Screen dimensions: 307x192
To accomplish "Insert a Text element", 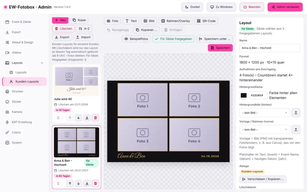I will (x=131, y=21).
